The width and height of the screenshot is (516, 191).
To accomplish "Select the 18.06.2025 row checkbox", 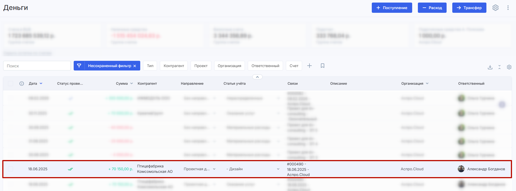I will [11, 169].
